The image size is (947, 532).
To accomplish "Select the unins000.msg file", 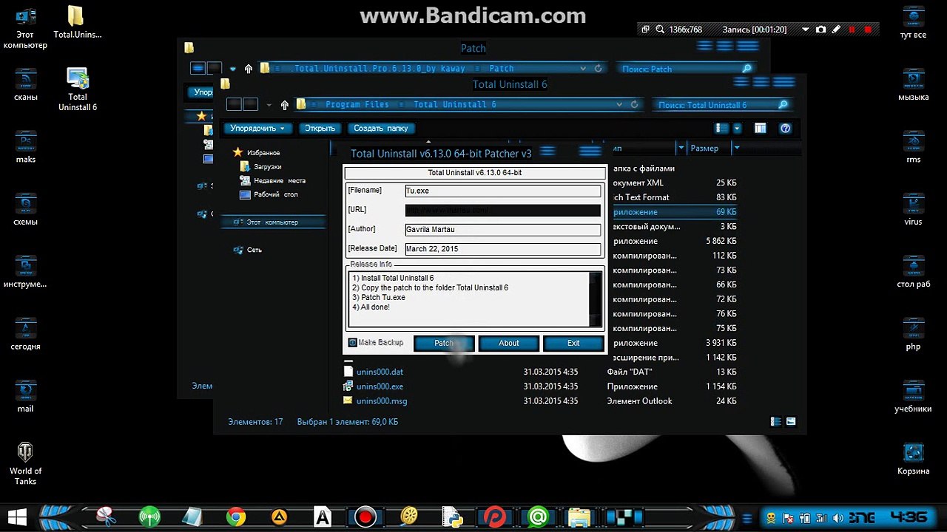I will click(x=382, y=401).
